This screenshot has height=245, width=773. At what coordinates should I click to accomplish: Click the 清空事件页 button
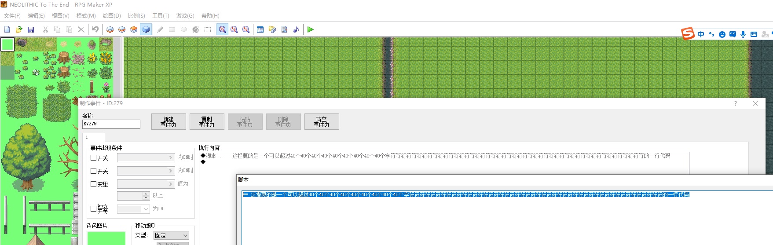click(x=322, y=122)
